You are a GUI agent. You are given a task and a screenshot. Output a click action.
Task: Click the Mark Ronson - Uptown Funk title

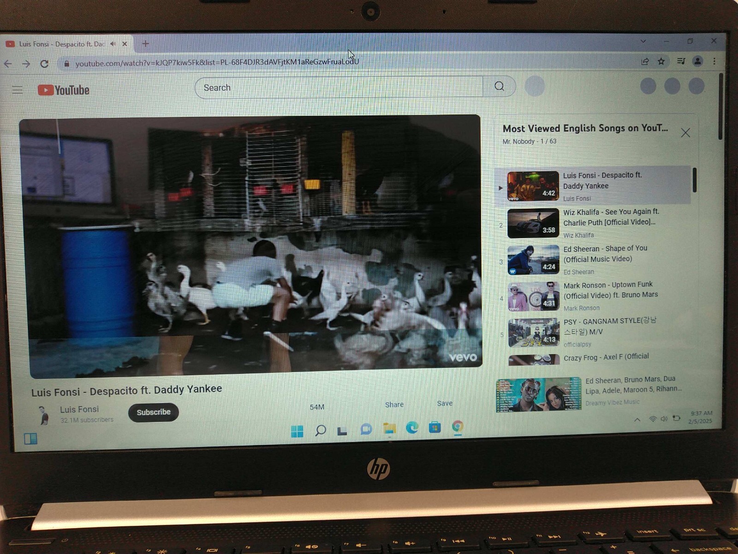tap(611, 290)
